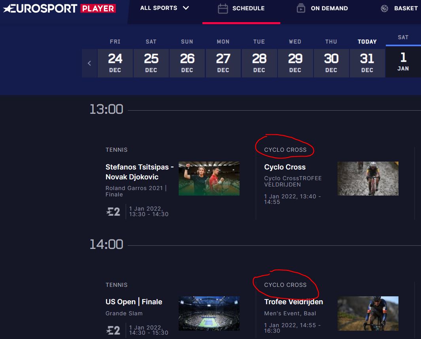Select Saturday 1 Jan date
Screen dimensions: 421x339
403,62
